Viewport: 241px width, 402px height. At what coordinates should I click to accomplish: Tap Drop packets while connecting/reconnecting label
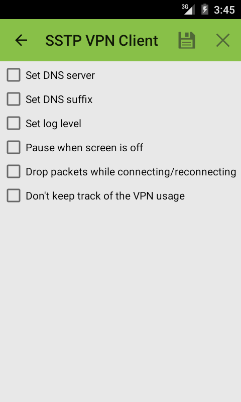click(131, 172)
